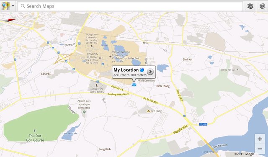Select the Nghĩa Trang Liệt Sĩ cemetery icon

(x=97, y=85)
